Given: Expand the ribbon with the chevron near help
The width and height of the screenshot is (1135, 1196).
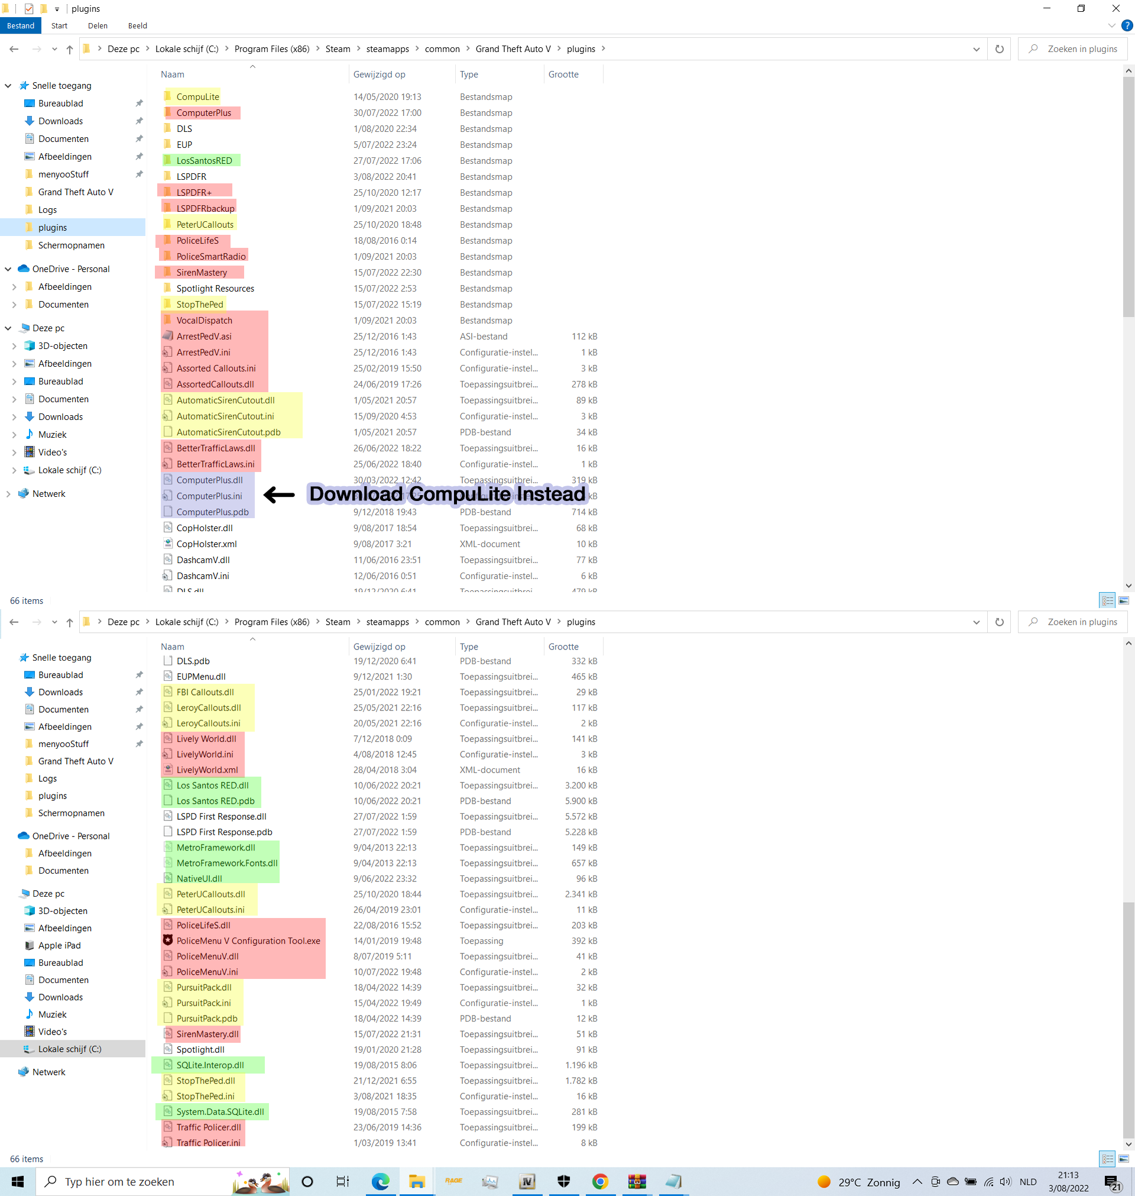Looking at the screenshot, I should [1111, 25].
